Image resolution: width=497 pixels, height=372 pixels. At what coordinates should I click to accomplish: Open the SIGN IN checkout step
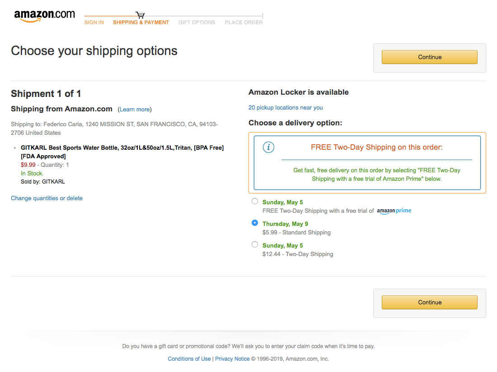point(94,22)
